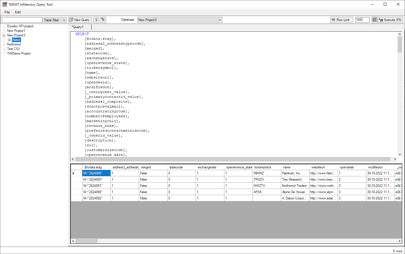Select Test CSV in the project tree
The width and height of the screenshot is (405, 254).
point(14,49)
